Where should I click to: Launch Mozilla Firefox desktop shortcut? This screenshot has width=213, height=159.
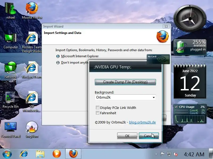pyautogui.click(x=32, y=11)
